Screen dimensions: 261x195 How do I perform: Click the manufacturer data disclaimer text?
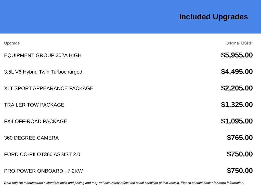[124, 183]
